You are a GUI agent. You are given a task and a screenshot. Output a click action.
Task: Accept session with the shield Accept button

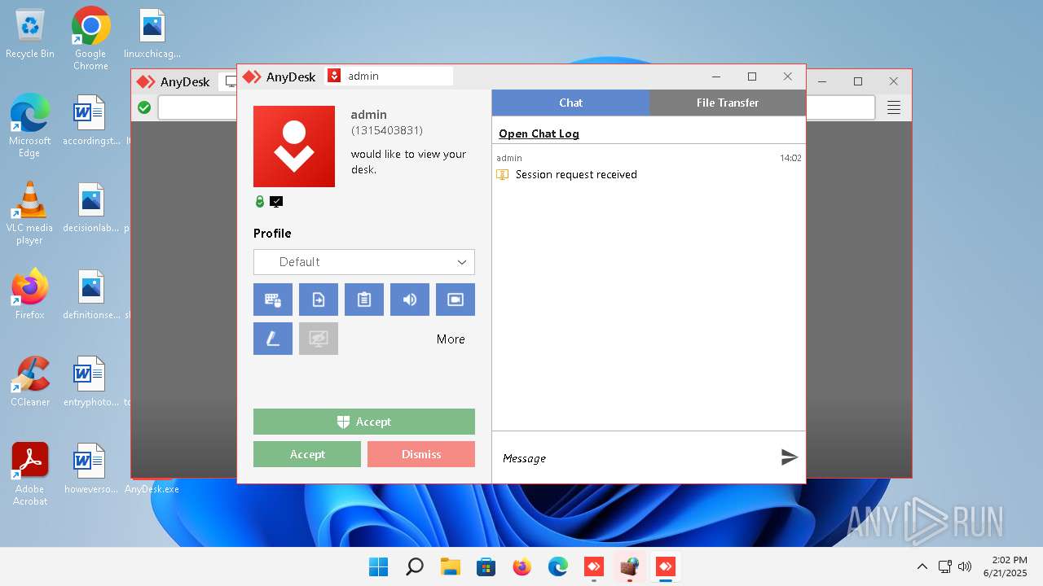coord(364,422)
